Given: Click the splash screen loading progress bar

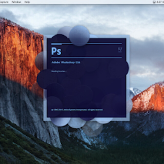Looking at the screenshot, I should (x=87, y=44).
